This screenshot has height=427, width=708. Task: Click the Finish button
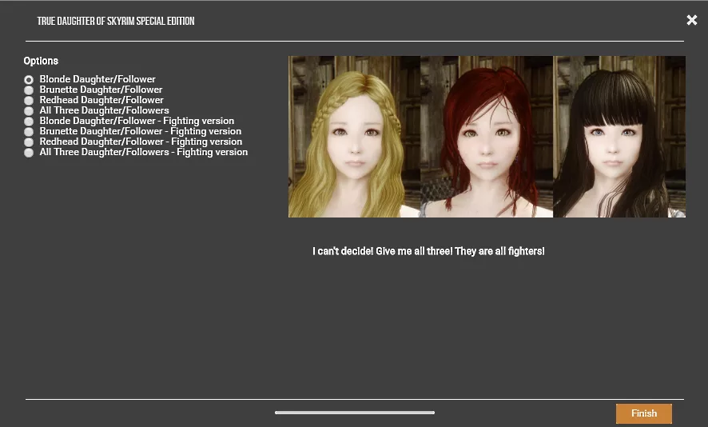[644, 413]
